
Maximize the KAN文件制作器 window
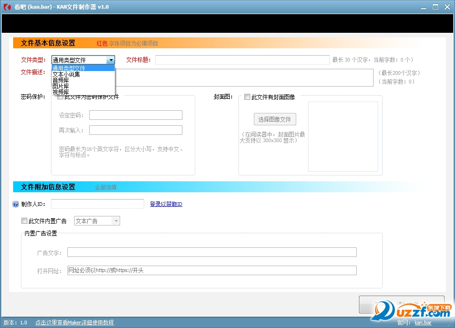(435, 7)
